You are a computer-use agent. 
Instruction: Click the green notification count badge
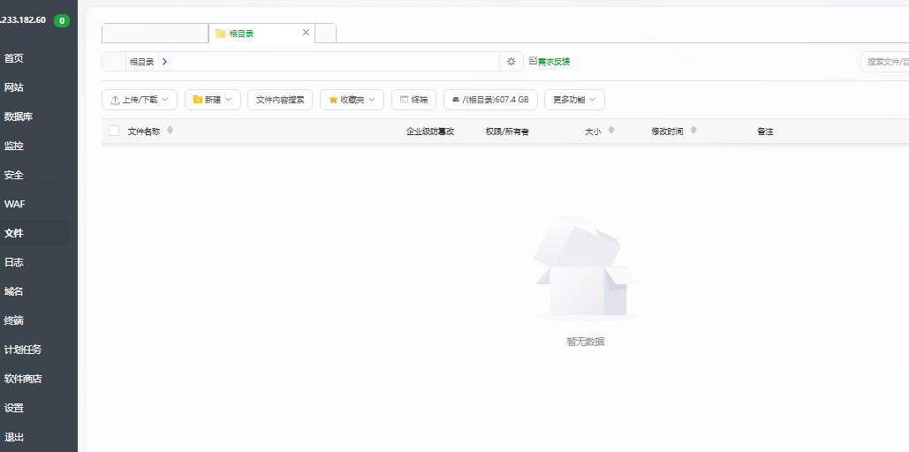[62, 20]
